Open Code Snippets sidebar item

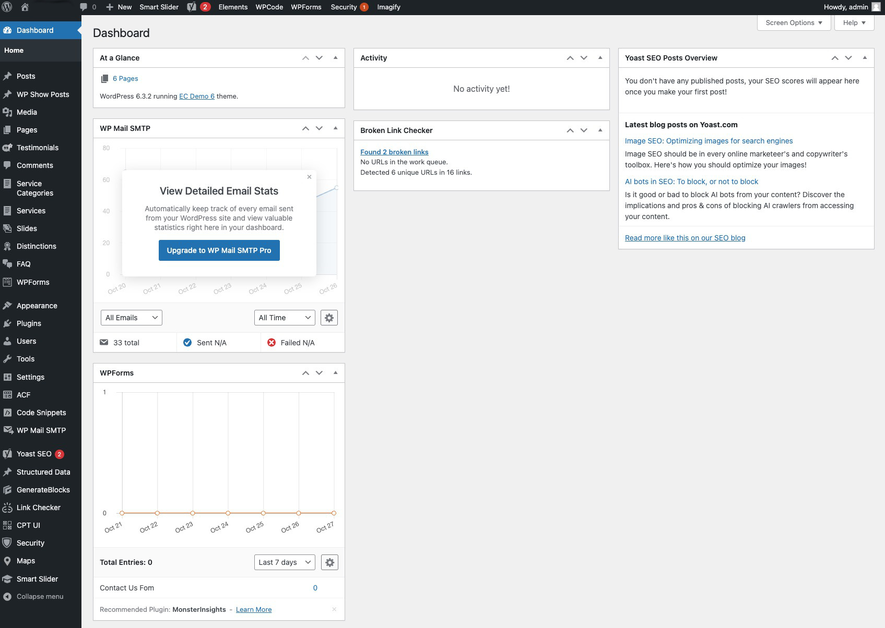41,413
